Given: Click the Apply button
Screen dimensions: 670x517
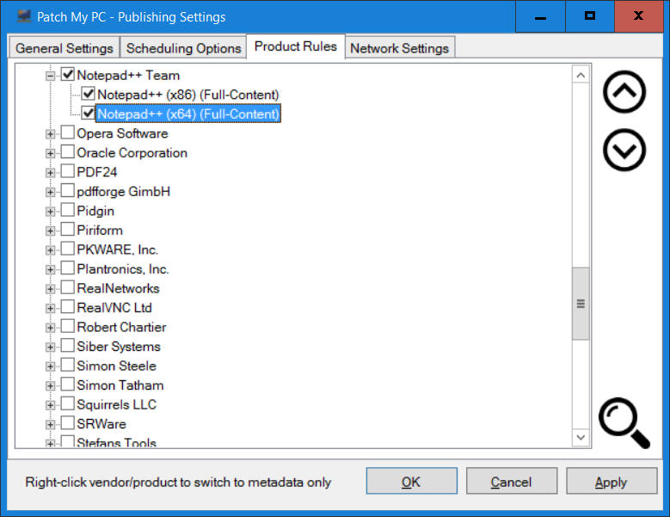Looking at the screenshot, I should [x=612, y=481].
